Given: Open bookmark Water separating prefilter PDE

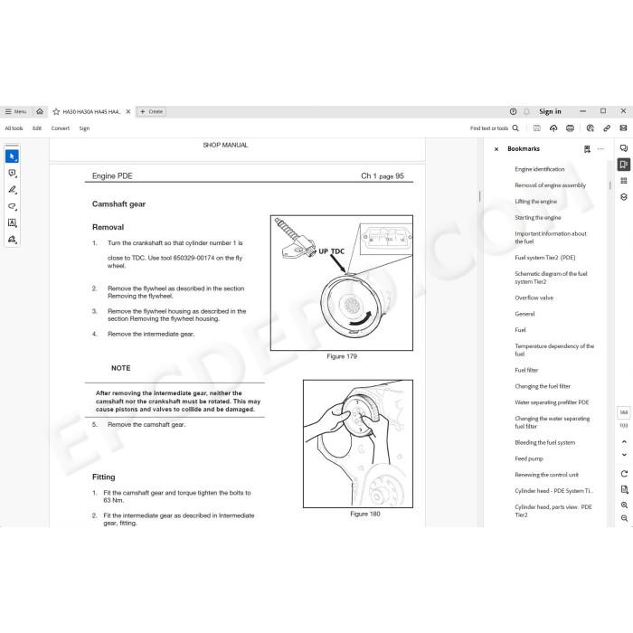Looking at the screenshot, I should coord(552,402).
